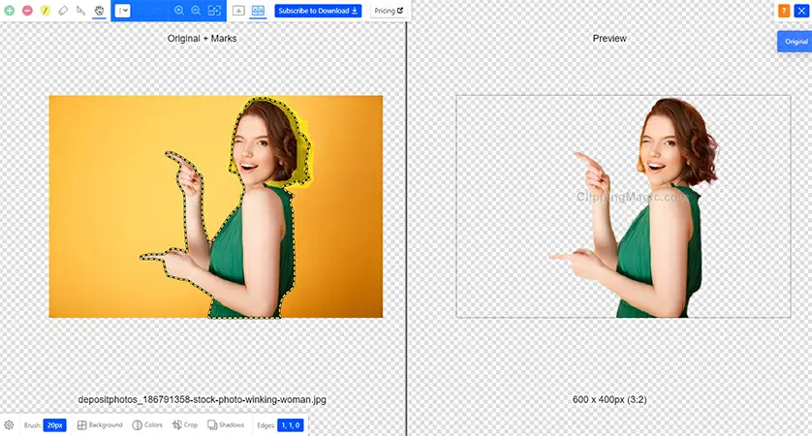Click the Subscribe to Download button
This screenshot has height=436, width=812.
tap(318, 11)
